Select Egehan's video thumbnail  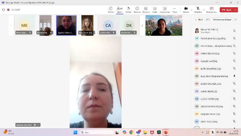click(x=66, y=25)
